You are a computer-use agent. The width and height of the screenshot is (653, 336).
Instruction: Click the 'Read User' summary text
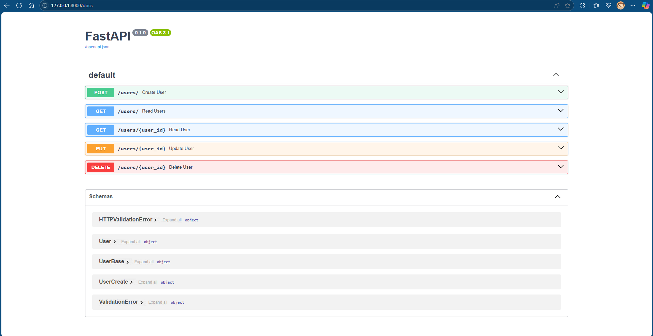[180, 130]
